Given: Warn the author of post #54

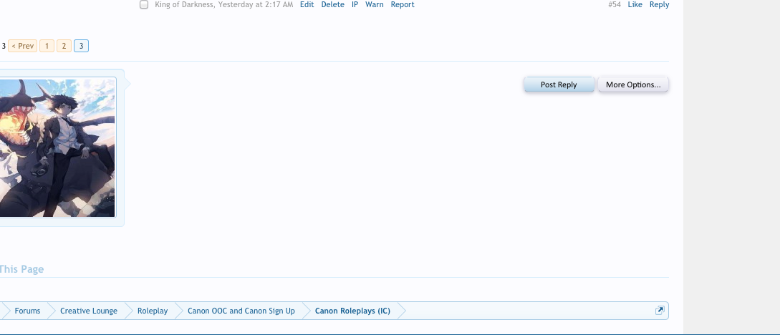Looking at the screenshot, I should coord(375,4).
